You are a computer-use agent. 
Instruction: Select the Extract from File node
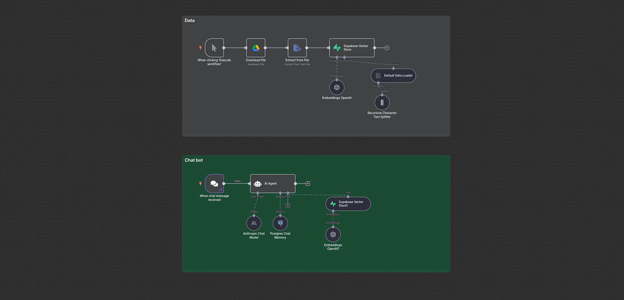(297, 48)
